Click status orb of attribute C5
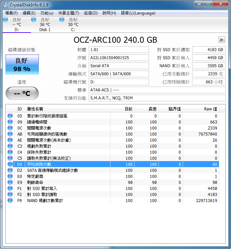 10,158
